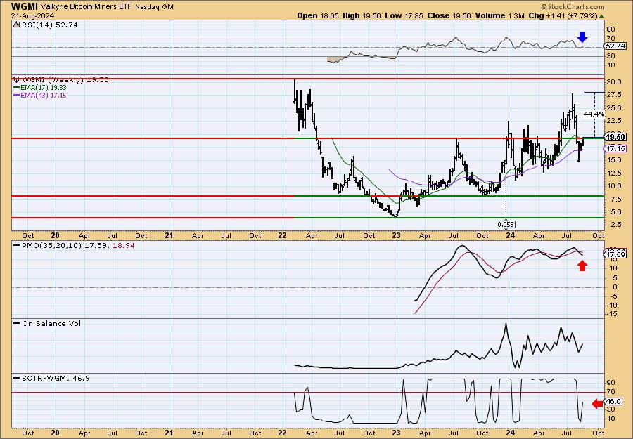Click year '21' on the bottom time axis
Screen dimensions: 633x439
click(x=169, y=433)
